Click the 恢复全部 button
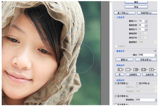Viewport: 159px width, 106px height. point(146,60)
